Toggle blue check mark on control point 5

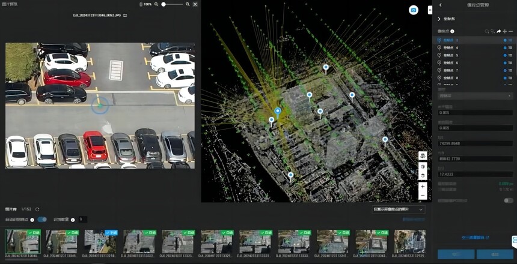[505, 55]
